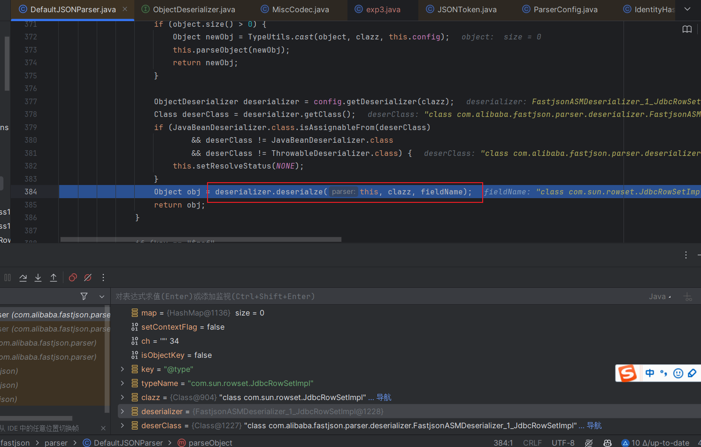Toggle punctuation mode in Sogou bar
Viewport: 701px width, 447px height.
[663, 373]
